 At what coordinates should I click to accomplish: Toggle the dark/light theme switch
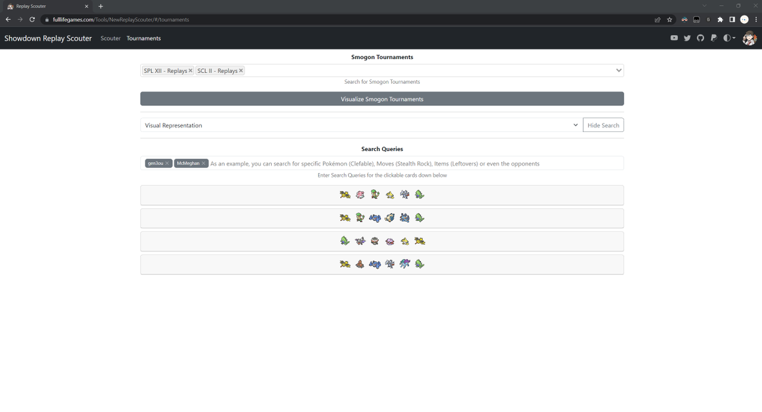[725, 37]
